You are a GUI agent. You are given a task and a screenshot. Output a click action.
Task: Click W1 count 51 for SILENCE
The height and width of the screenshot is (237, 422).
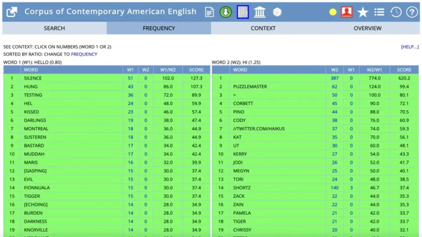point(131,78)
